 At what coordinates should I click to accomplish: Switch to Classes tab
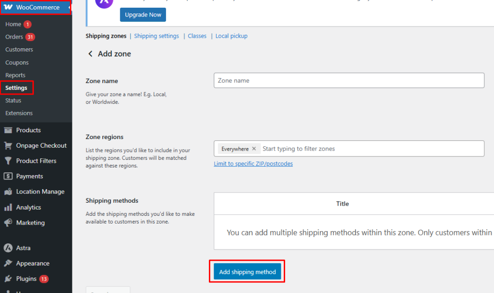[x=197, y=36]
